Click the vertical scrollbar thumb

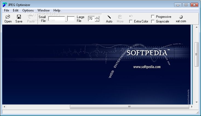coord(197,54)
